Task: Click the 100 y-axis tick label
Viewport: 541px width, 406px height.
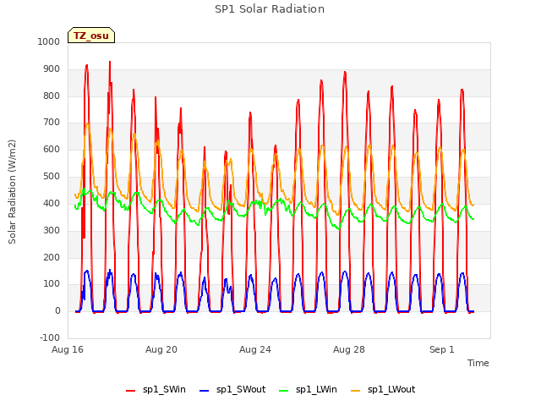Action: point(52,284)
